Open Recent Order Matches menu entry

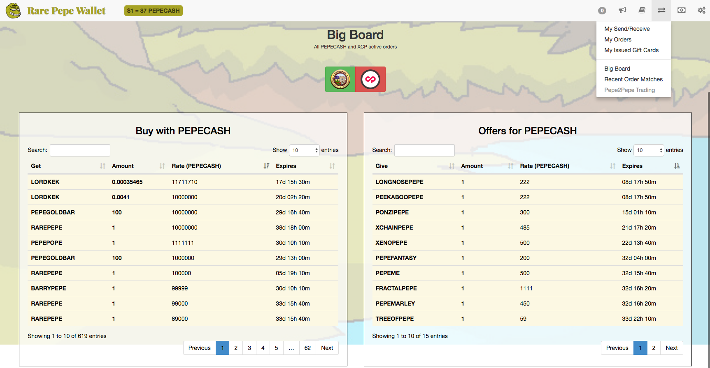click(x=633, y=79)
